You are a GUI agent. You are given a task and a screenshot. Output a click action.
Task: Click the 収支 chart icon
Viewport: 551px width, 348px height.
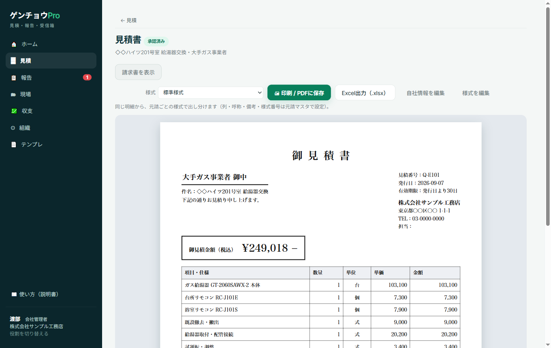click(14, 111)
